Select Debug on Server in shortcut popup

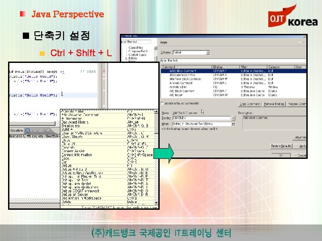(x=107, y=195)
